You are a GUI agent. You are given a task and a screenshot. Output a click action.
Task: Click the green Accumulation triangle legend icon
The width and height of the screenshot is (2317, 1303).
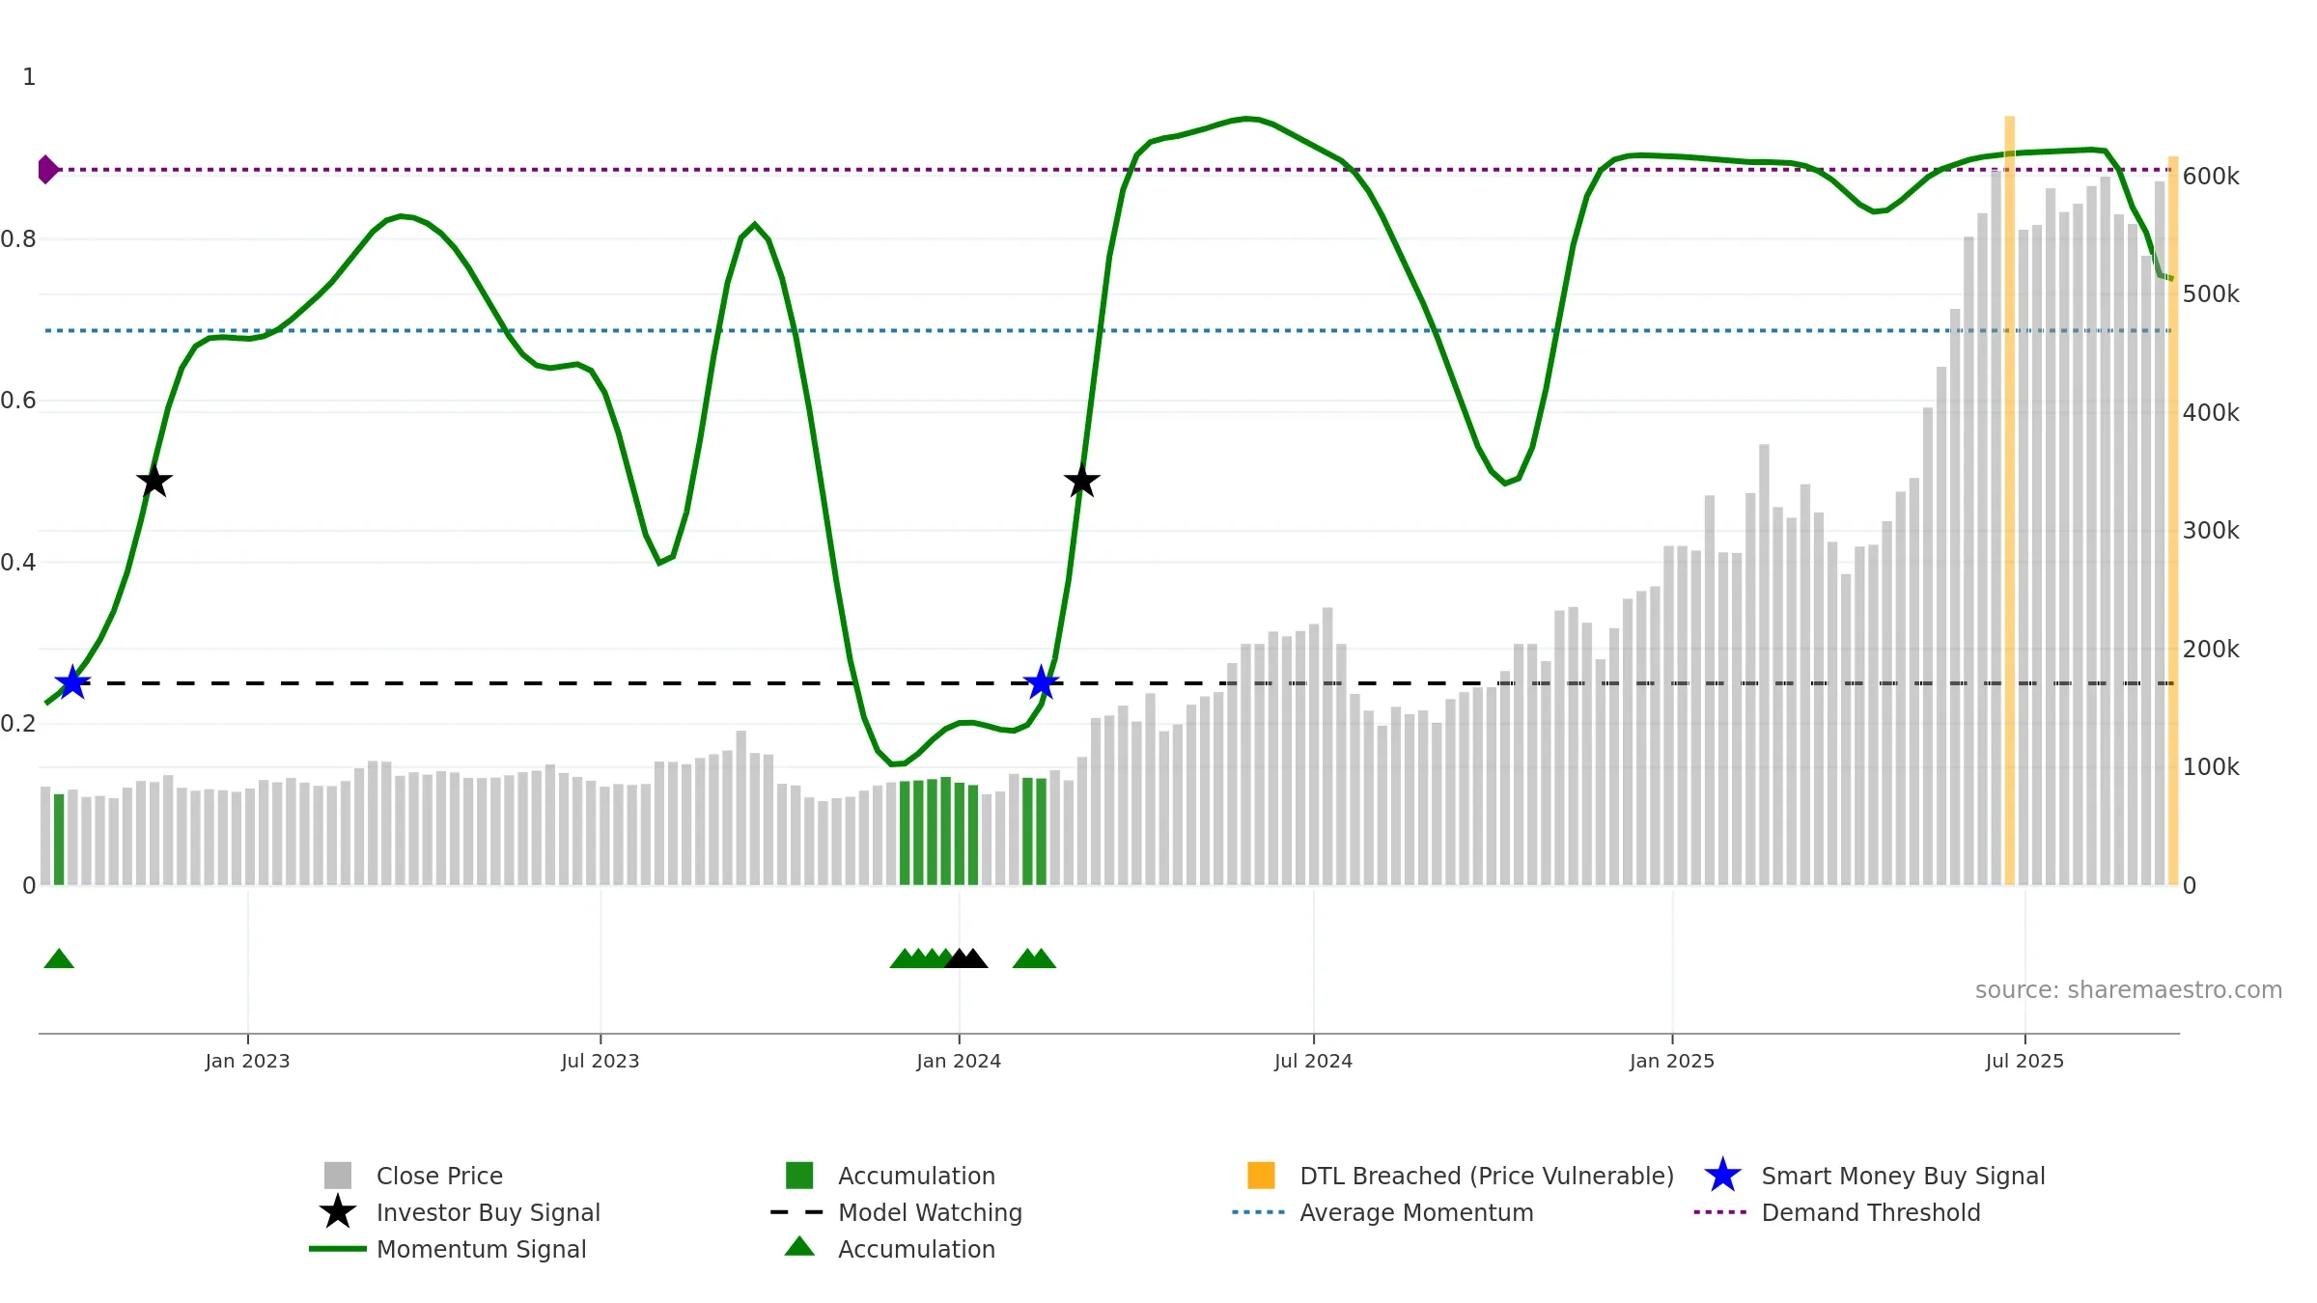[799, 1247]
